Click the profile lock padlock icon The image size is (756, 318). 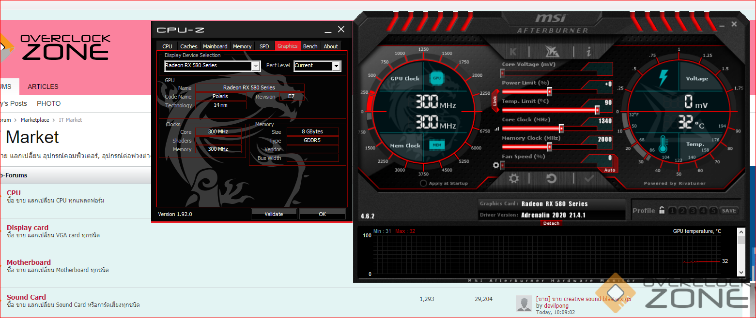[661, 210]
